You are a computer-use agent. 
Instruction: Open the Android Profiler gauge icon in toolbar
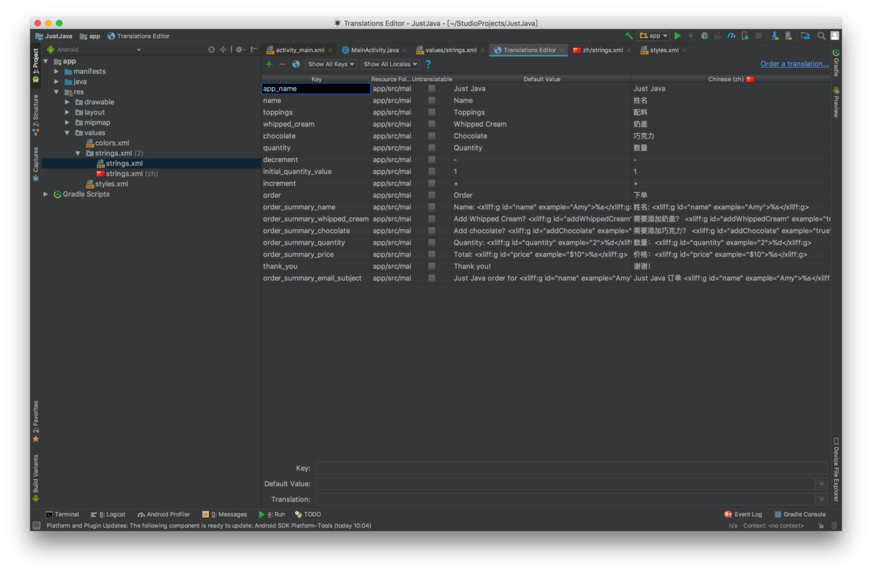731,36
